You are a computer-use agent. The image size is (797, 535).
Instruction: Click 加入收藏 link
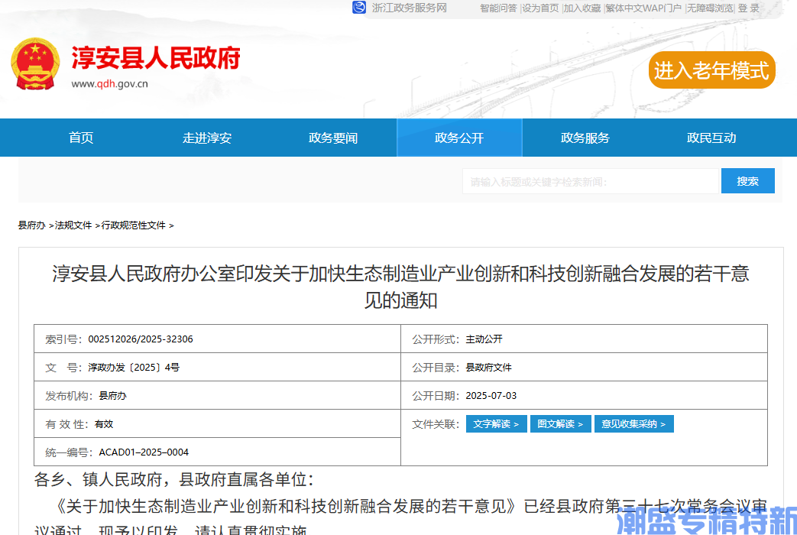[582, 8]
